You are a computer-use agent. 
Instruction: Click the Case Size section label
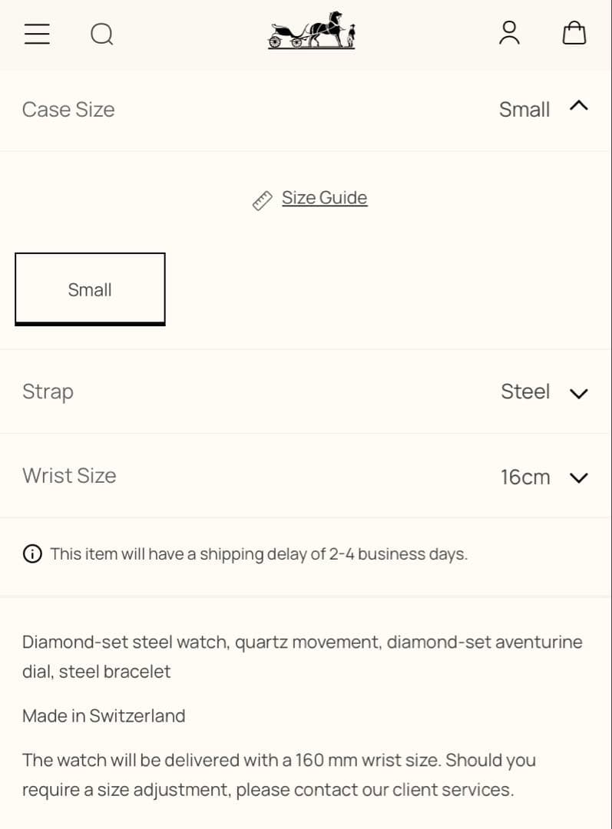68,110
